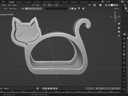
Task: Switch to wireframe viewport shading
Action: tap(109, 5)
